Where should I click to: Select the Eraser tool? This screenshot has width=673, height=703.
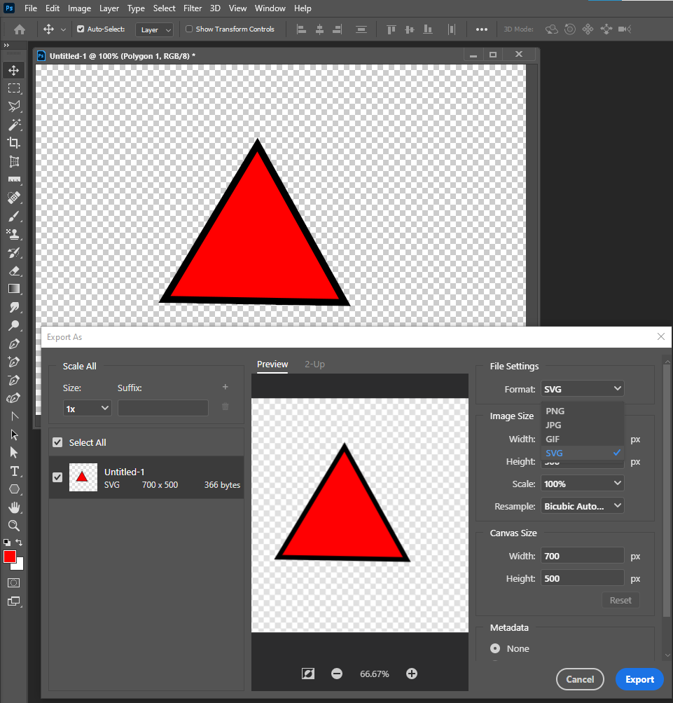(14, 271)
